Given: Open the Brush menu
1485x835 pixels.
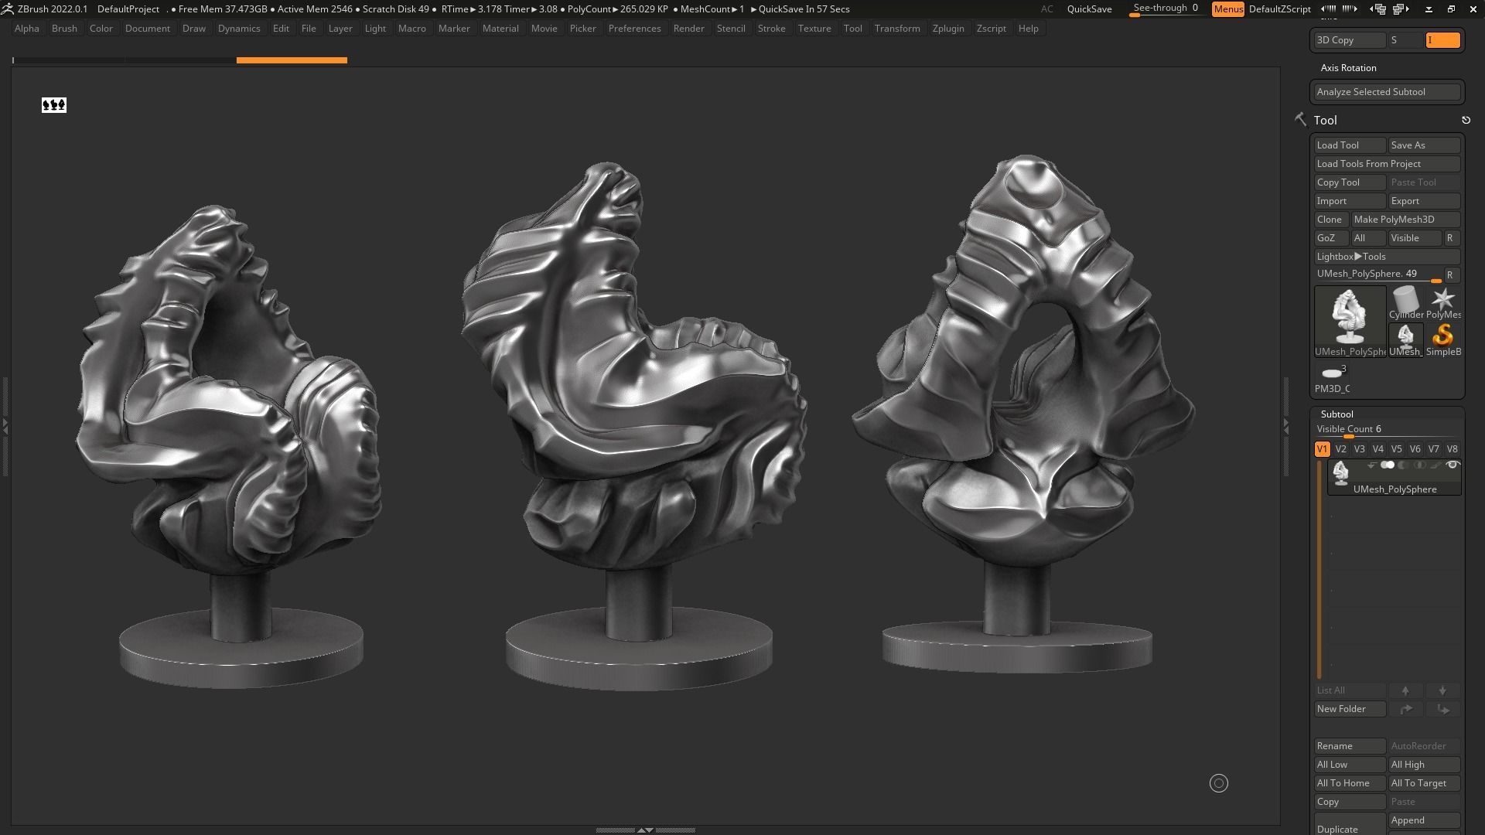Looking at the screenshot, I should coord(64,29).
